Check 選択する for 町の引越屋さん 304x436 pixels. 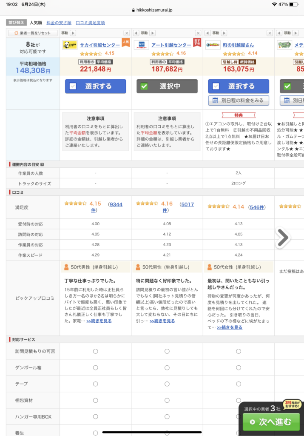click(x=239, y=86)
